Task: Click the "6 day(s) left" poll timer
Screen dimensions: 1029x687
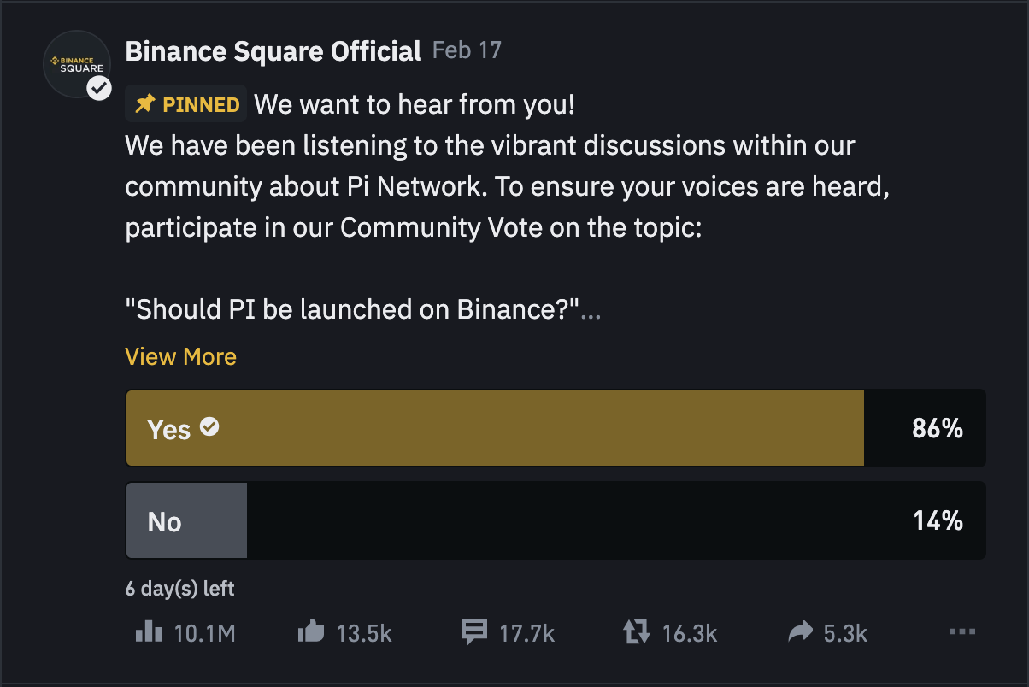Action: 179,589
